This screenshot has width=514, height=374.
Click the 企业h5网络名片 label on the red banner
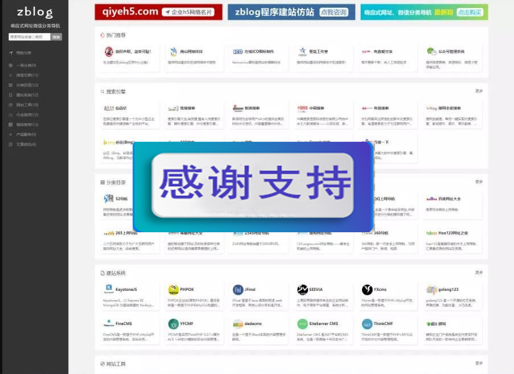188,13
